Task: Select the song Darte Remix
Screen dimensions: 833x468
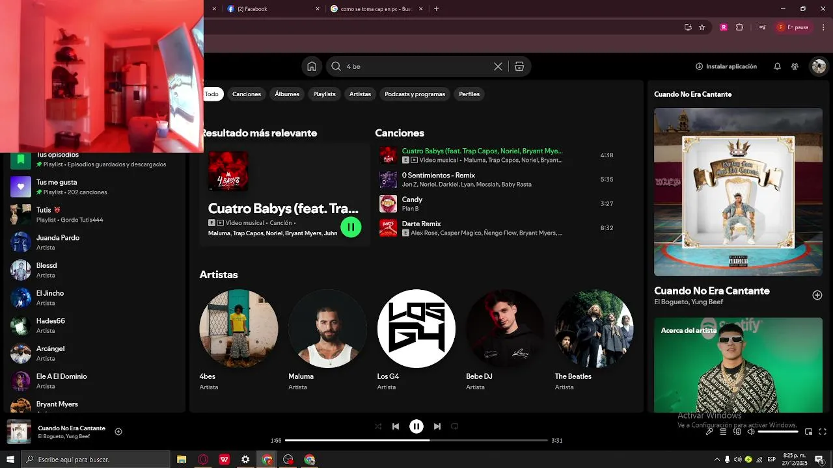Action: pyautogui.click(x=498, y=227)
